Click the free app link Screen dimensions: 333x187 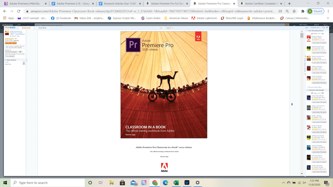point(8,47)
